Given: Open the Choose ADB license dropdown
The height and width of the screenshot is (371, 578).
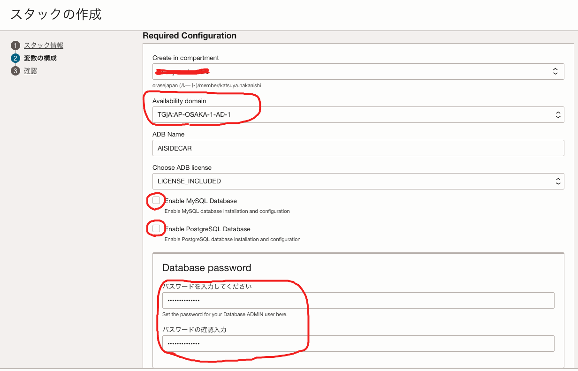Looking at the screenshot, I should pos(358,181).
